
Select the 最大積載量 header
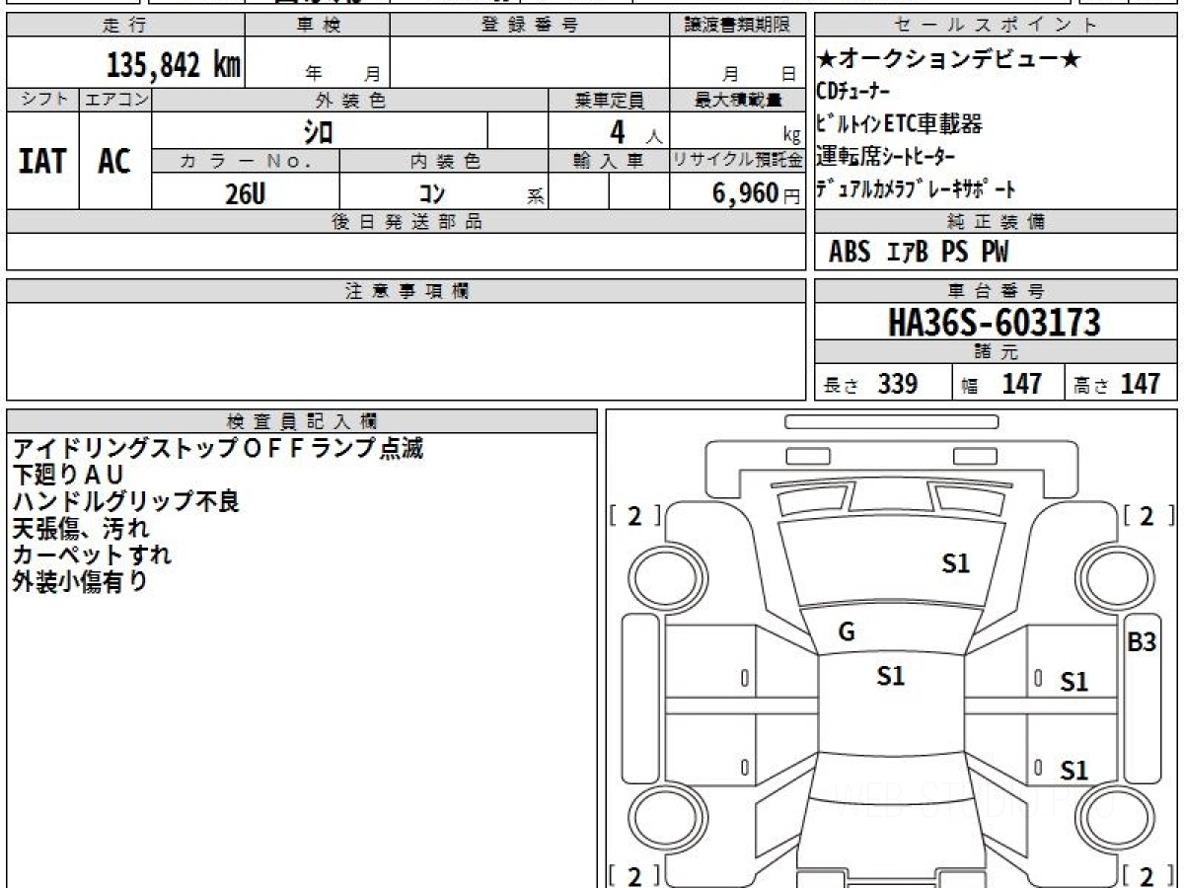tap(737, 100)
